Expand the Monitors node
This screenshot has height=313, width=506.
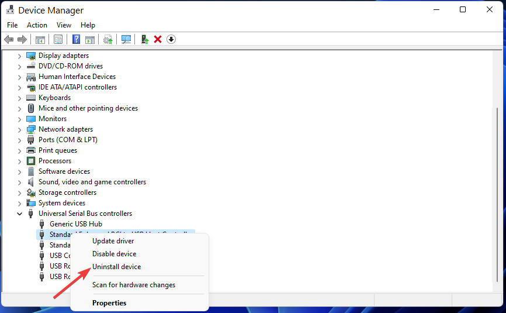(x=19, y=119)
